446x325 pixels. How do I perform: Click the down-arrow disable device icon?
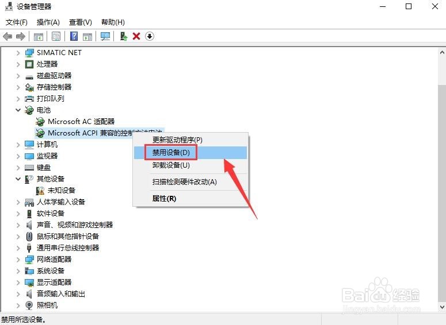[150, 36]
